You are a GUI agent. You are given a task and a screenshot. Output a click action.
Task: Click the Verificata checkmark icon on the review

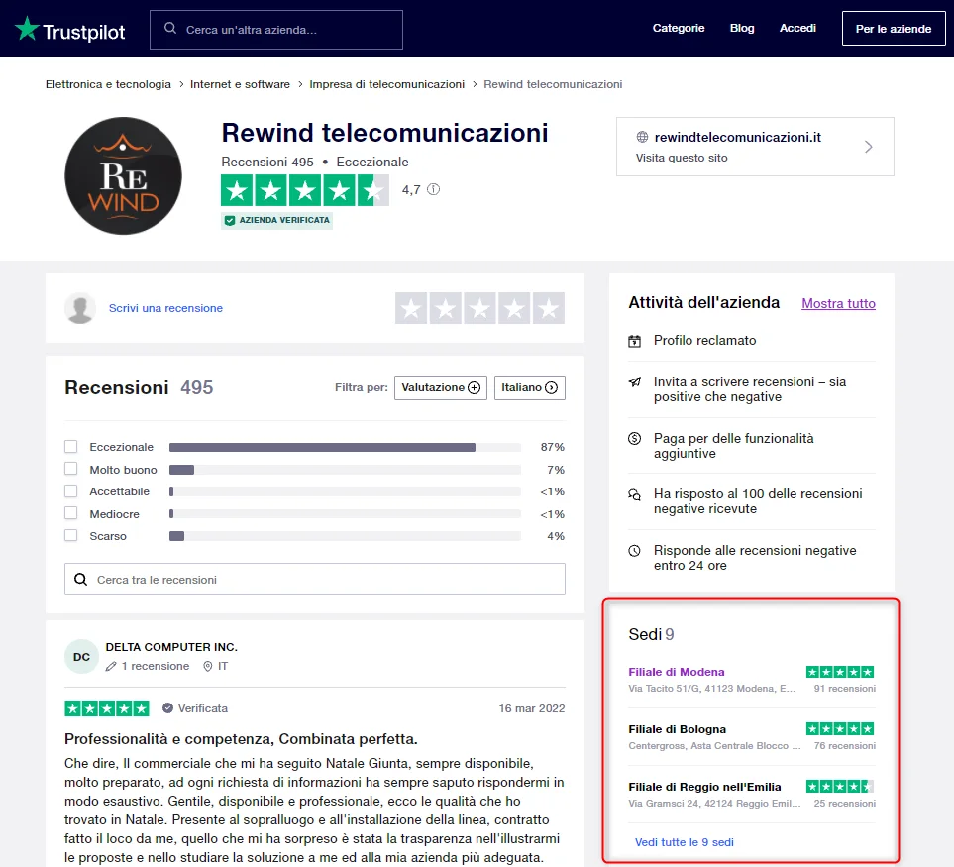(x=168, y=708)
